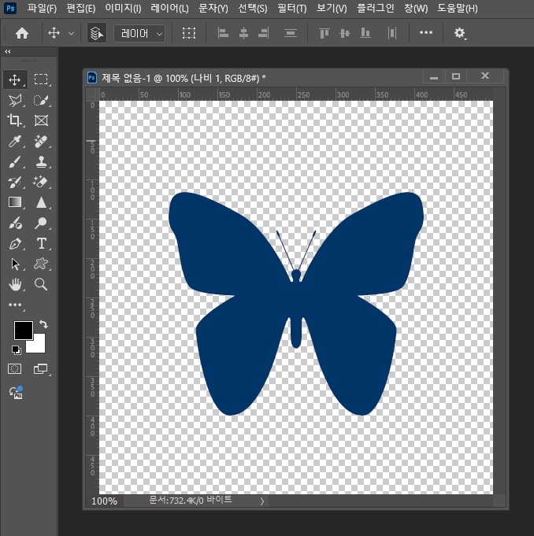Open the 보기(V) menu

pyautogui.click(x=332, y=8)
